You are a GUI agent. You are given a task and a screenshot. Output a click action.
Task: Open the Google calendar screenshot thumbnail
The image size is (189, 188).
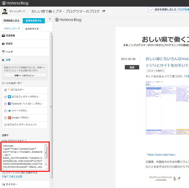tap(167, 108)
